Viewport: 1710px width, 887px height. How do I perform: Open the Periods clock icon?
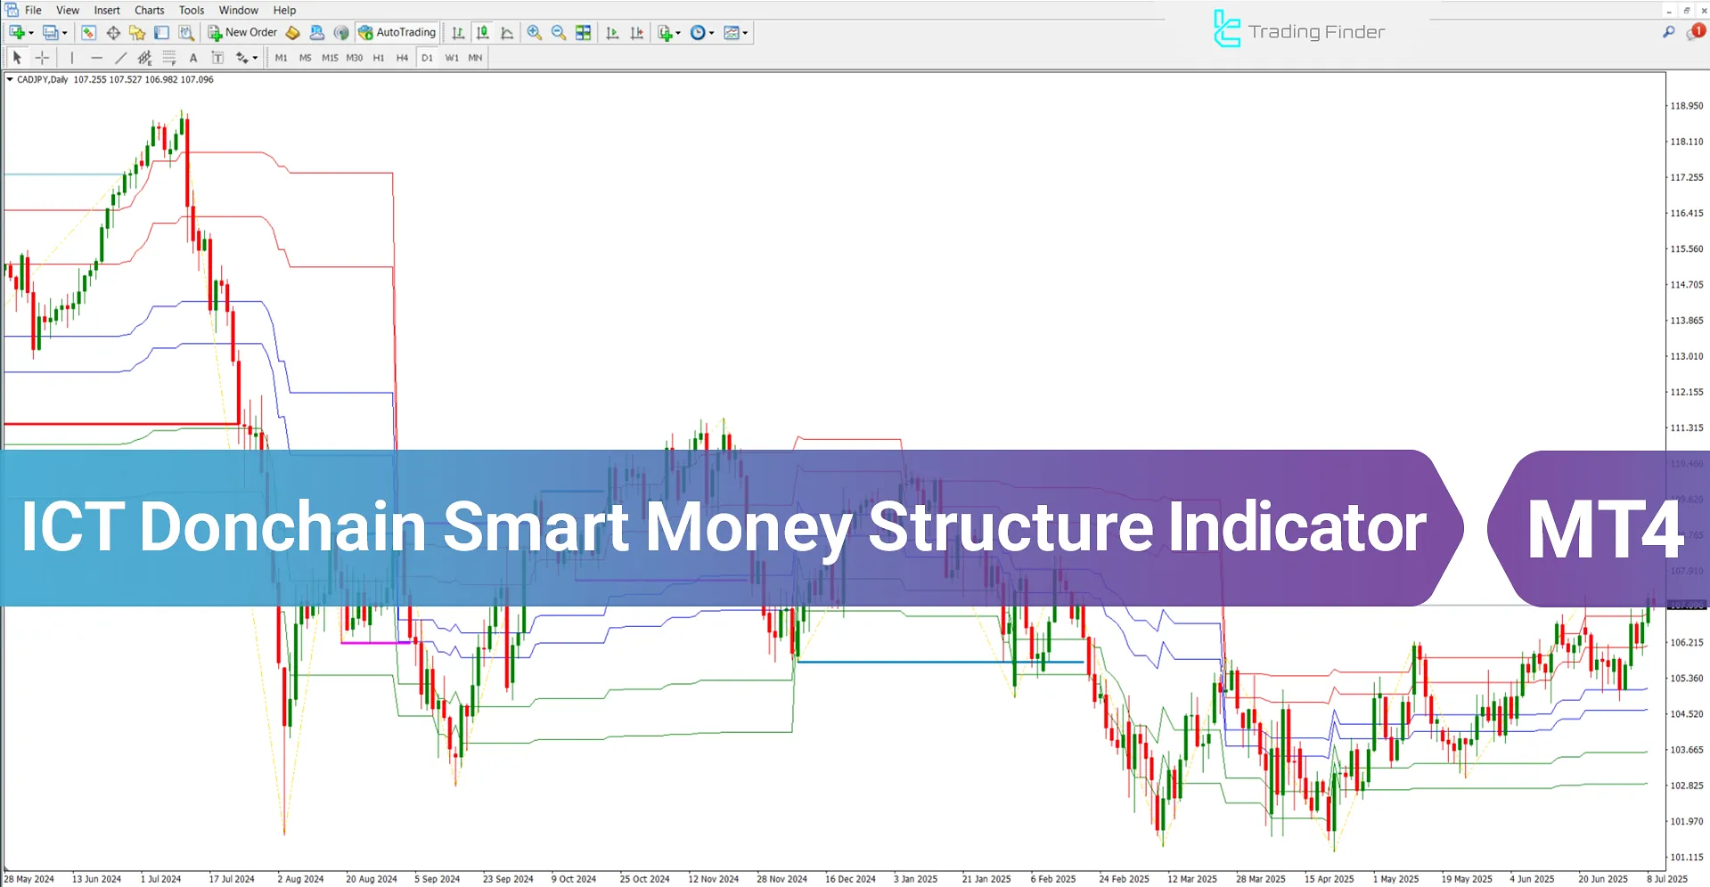pos(698,33)
